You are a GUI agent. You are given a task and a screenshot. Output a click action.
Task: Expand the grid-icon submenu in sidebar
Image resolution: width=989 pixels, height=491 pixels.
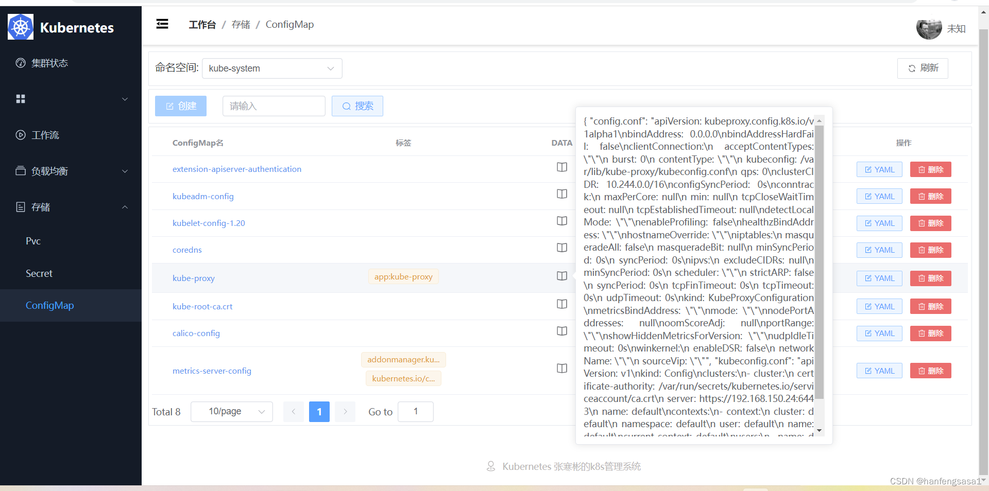click(x=71, y=99)
